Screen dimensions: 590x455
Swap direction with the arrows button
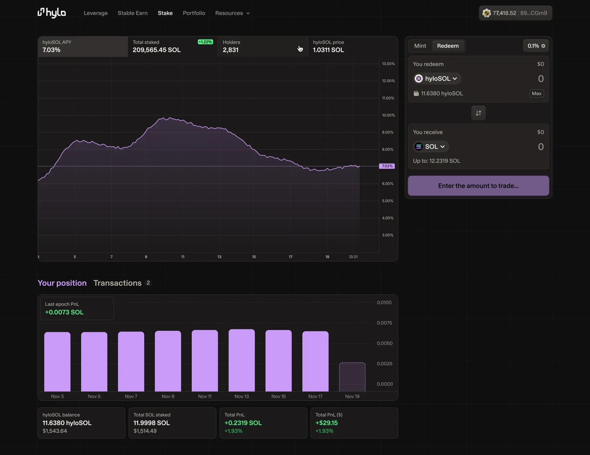tap(478, 113)
